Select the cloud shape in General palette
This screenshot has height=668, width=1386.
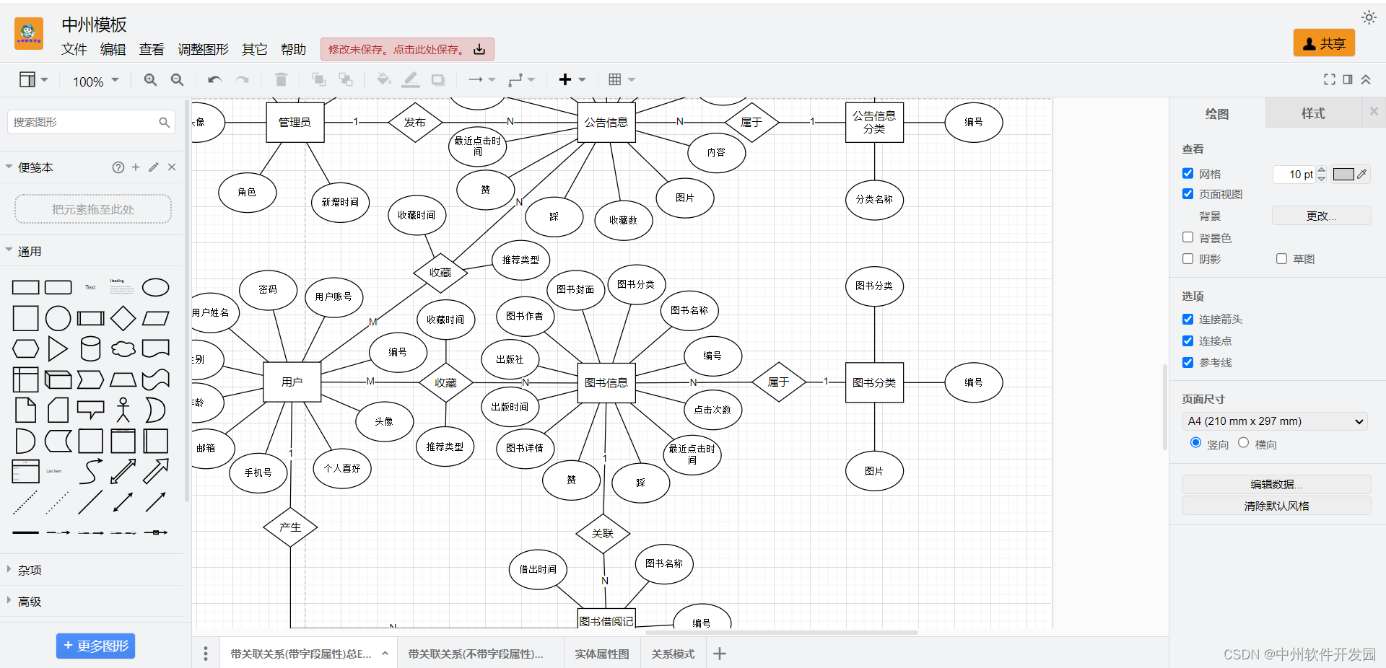pos(123,349)
